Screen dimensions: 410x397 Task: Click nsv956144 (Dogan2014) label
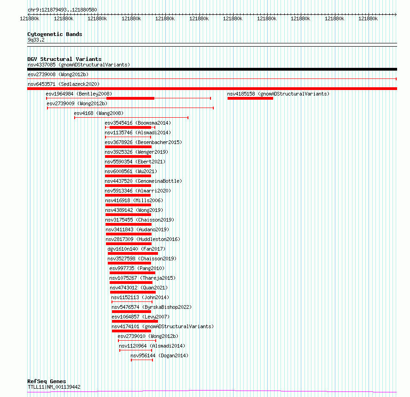[x=159, y=355]
